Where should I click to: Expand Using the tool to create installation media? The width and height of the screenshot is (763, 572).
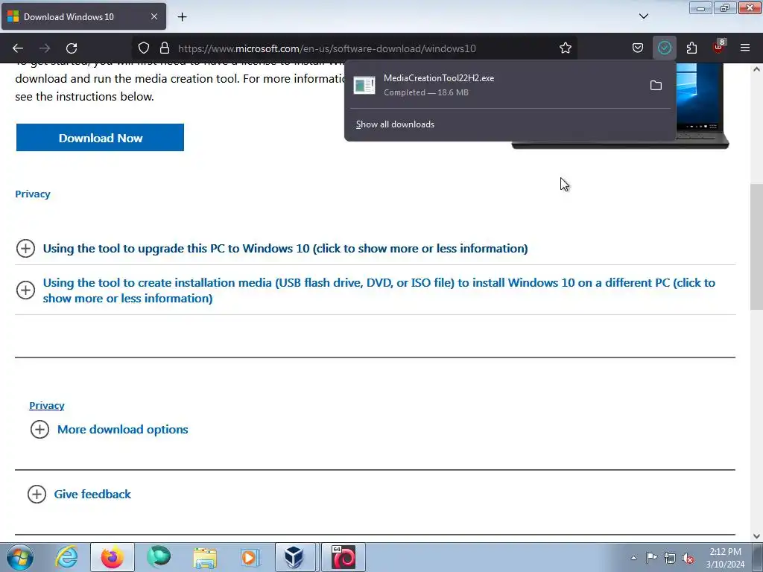(379, 290)
